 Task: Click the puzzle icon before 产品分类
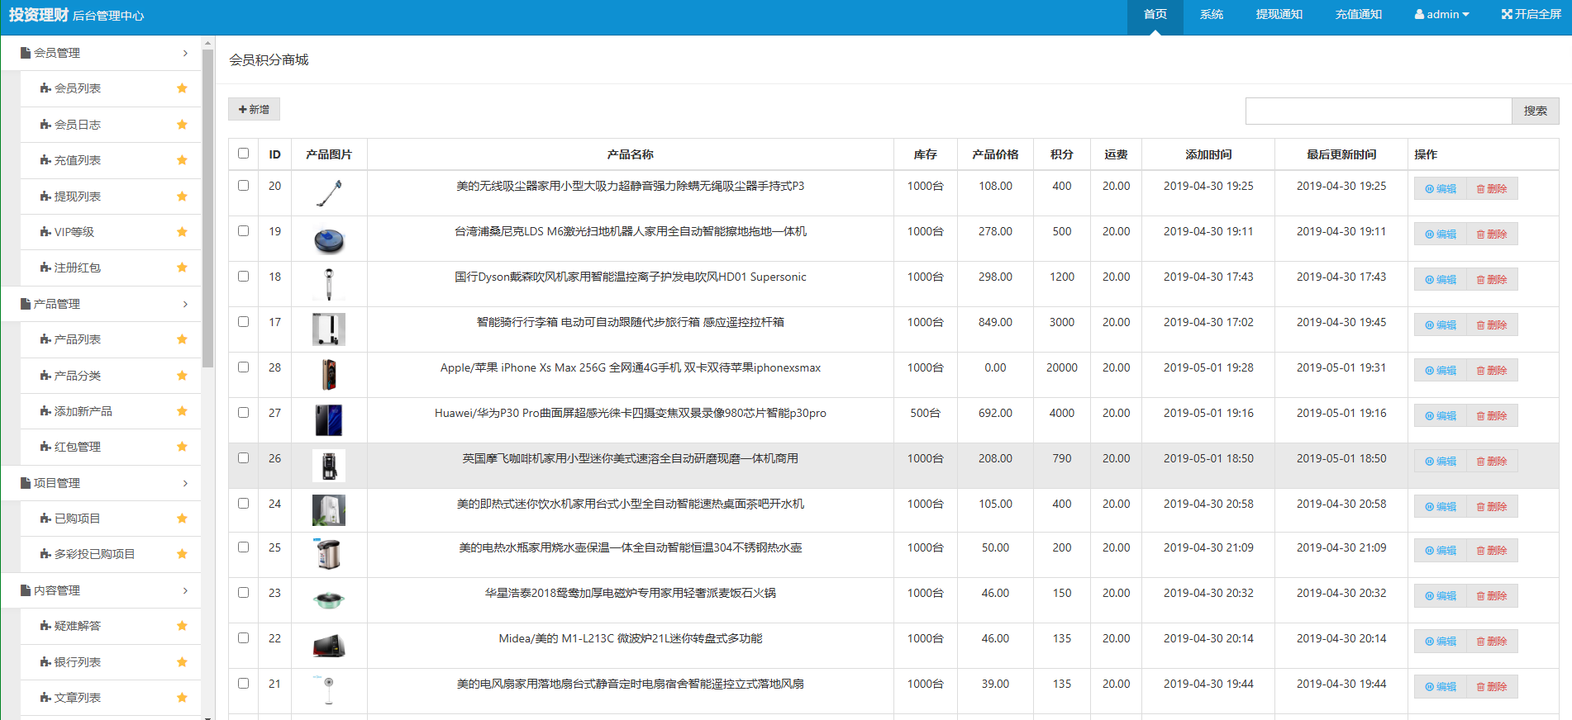click(x=45, y=376)
